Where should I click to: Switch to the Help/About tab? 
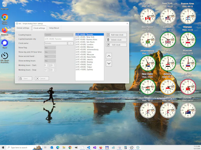pos(54,28)
